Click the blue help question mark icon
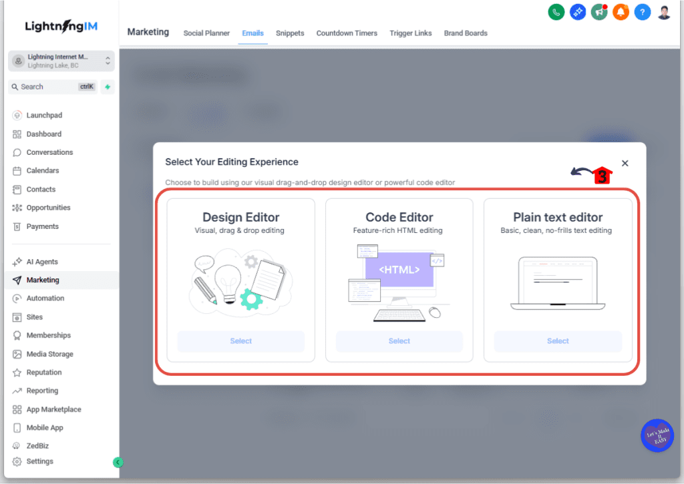 tap(642, 12)
